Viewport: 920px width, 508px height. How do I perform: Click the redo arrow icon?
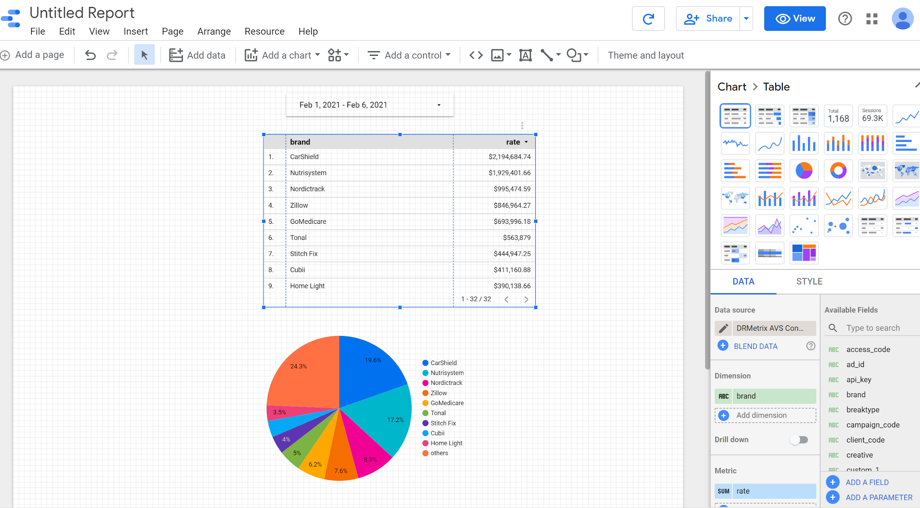[112, 55]
